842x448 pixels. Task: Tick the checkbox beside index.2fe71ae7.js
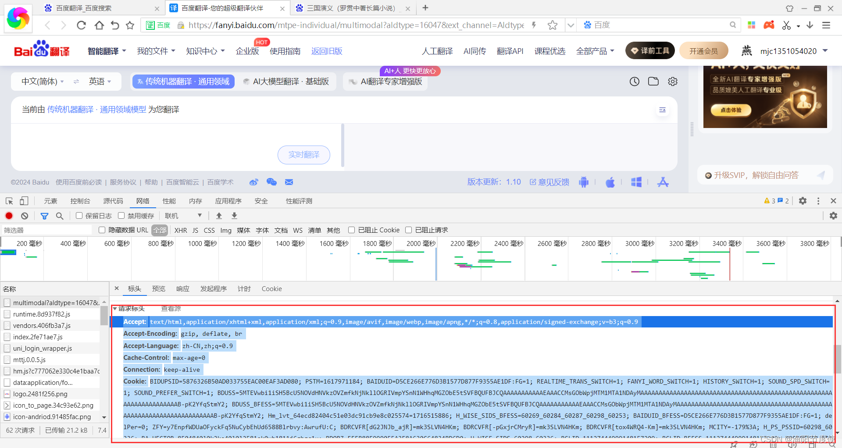click(7, 337)
